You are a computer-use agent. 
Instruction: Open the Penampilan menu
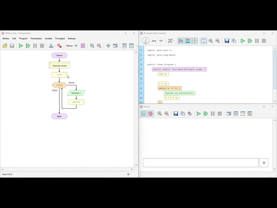(36, 39)
